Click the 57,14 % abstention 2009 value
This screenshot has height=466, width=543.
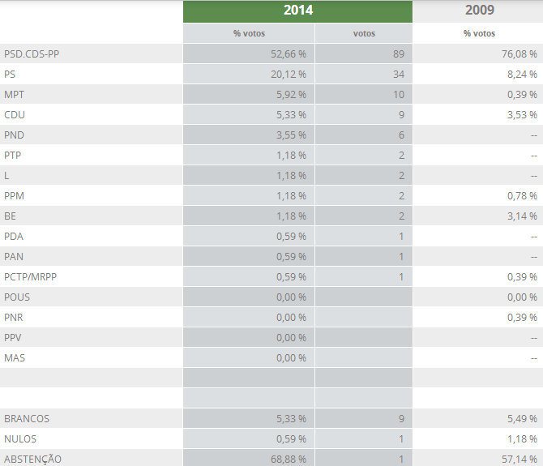pyautogui.click(x=519, y=460)
